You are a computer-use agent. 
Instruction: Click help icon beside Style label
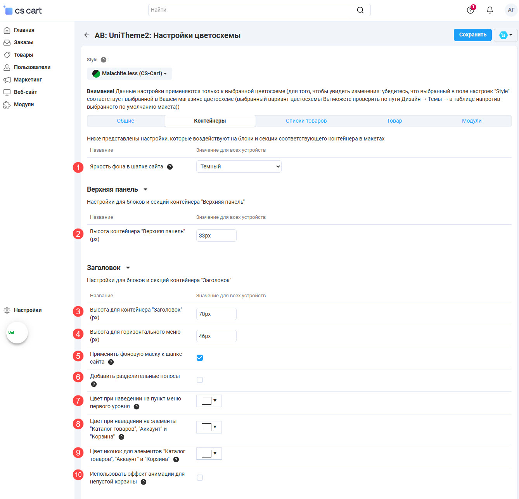104,60
